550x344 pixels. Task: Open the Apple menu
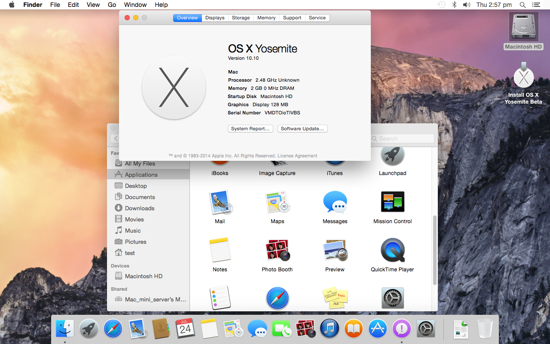pyautogui.click(x=12, y=5)
